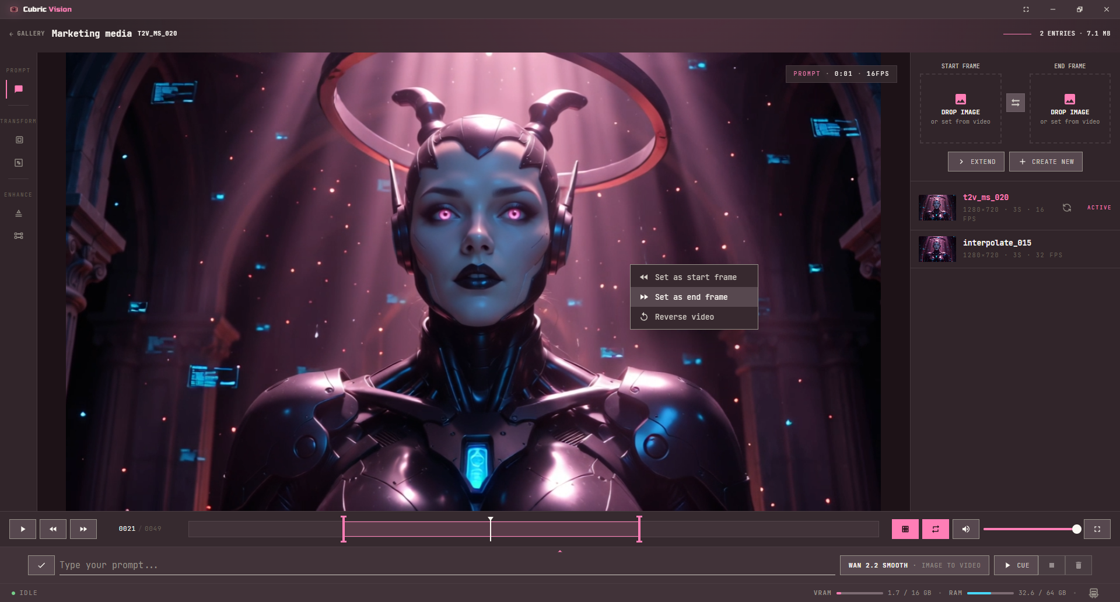The width and height of the screenshot is (1120, 602).
Task: Toggle loop playback
Action: click(x=936, y=529)
